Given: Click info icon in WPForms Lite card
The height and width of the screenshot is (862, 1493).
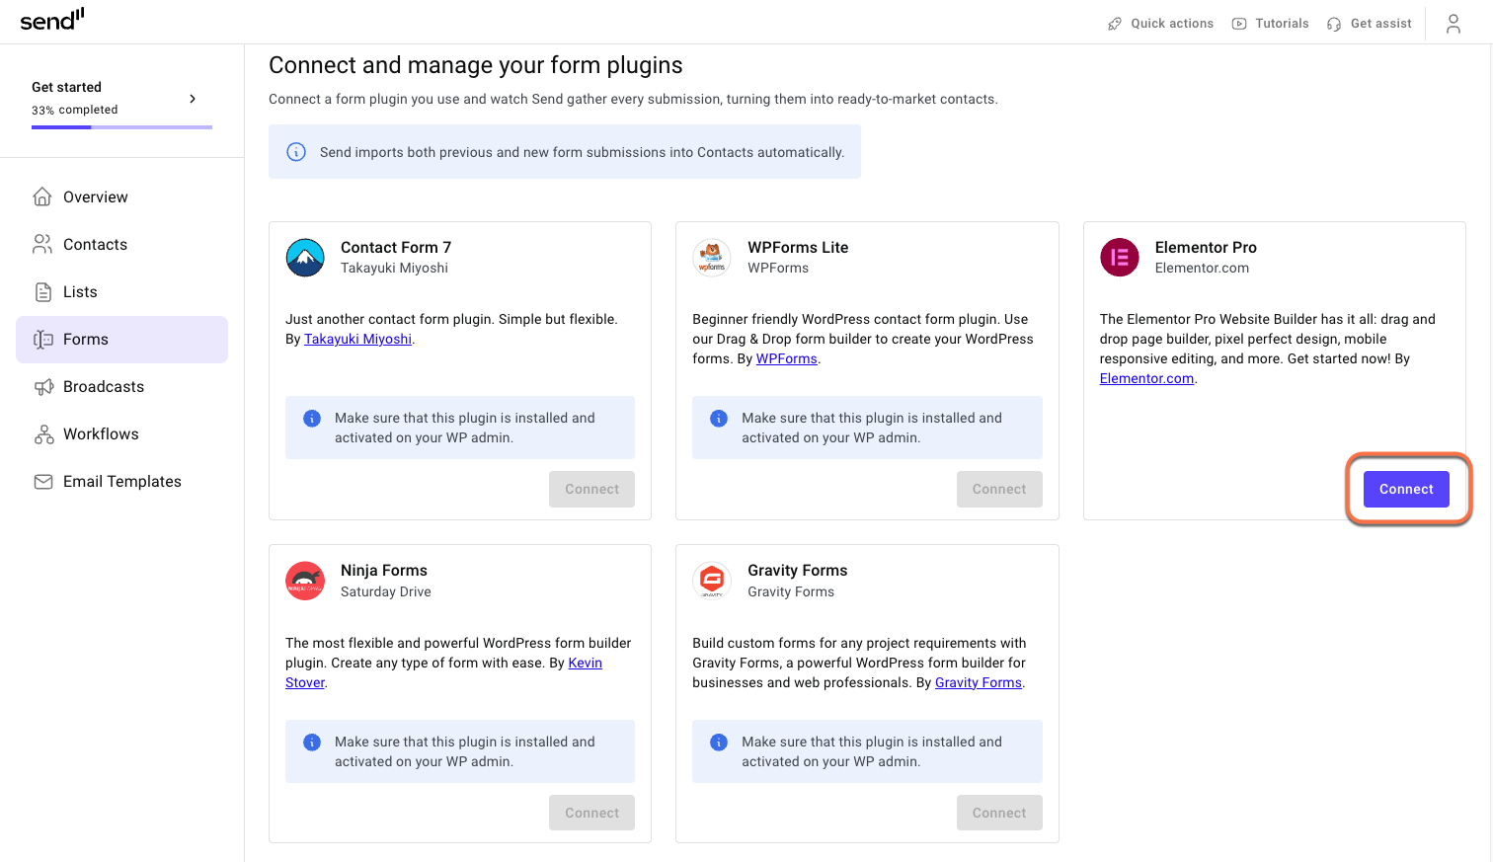Looking at the screenshot, I should point(719,419).
